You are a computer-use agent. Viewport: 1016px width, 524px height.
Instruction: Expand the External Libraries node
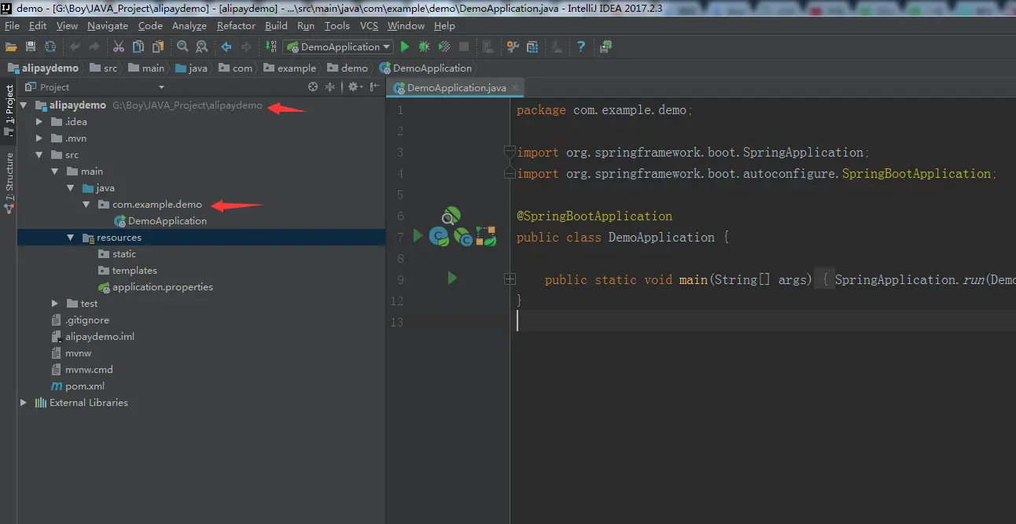pos(24,403)
